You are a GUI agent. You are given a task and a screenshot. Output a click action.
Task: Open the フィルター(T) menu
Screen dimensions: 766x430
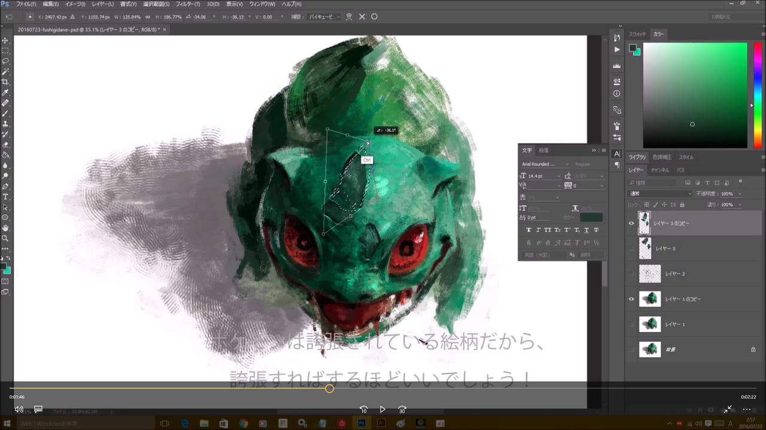[188, 4]
